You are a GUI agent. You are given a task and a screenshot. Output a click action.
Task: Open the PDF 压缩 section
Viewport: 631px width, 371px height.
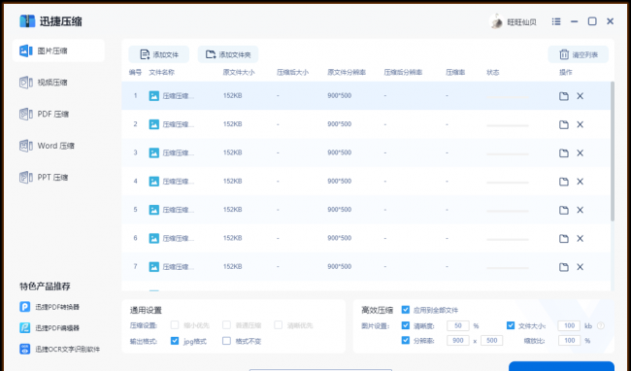[x=45, y=114]
